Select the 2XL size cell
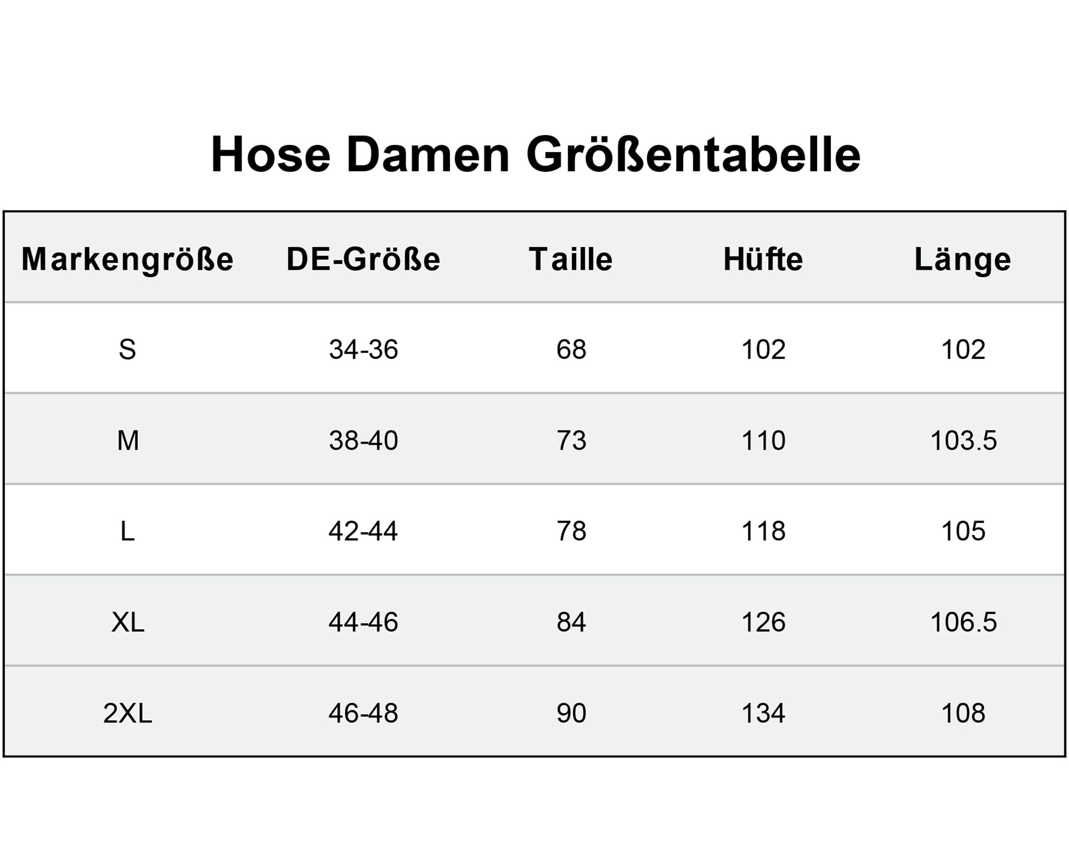 point(127,713)
